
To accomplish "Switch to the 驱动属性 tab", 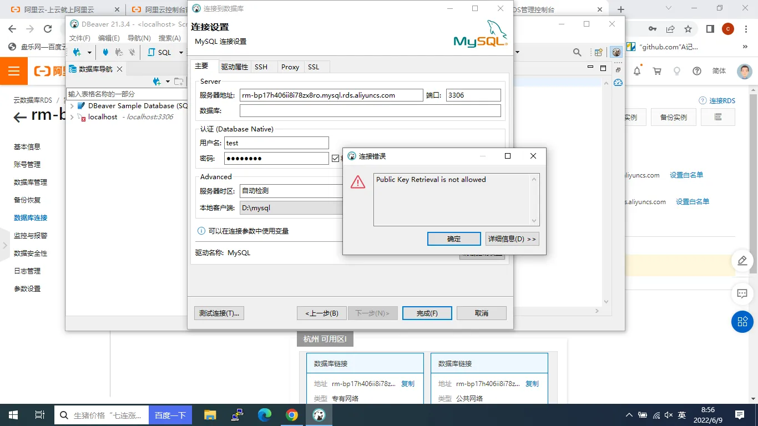I will [234, 67].
